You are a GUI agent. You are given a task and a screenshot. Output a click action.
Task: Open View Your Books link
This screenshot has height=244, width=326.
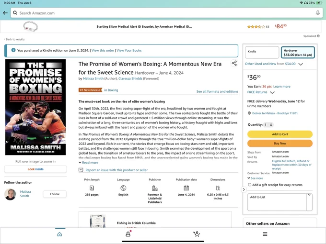click(x=129, y=50)
